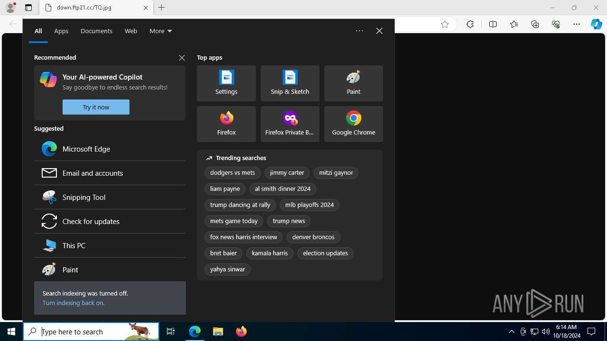The width and height of the screenshot is (607, 341).
Task: Open Task View on taskbar
Action: 171,332
